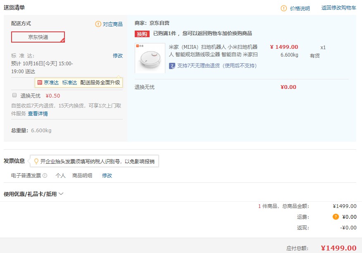Viewport: 362px width, 253px height.
Task: Click 总重量: 6.600kg text
Action: 31,131
